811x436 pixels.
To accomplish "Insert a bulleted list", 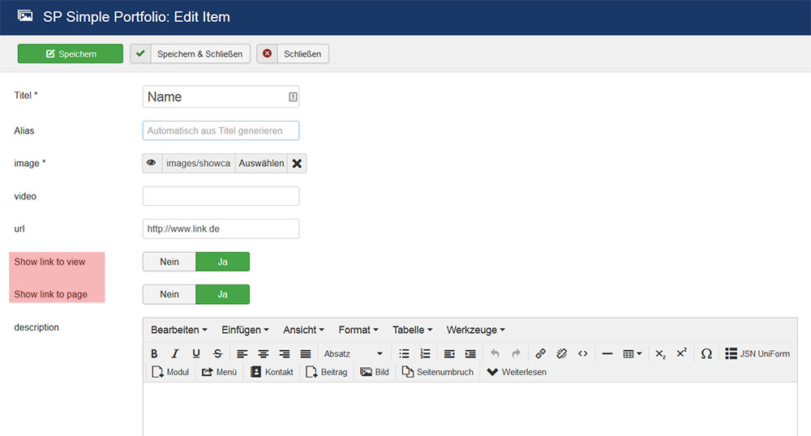I will (404, 354).
